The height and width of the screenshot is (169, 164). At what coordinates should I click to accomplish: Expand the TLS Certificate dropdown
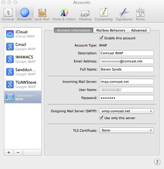point(127,130)
